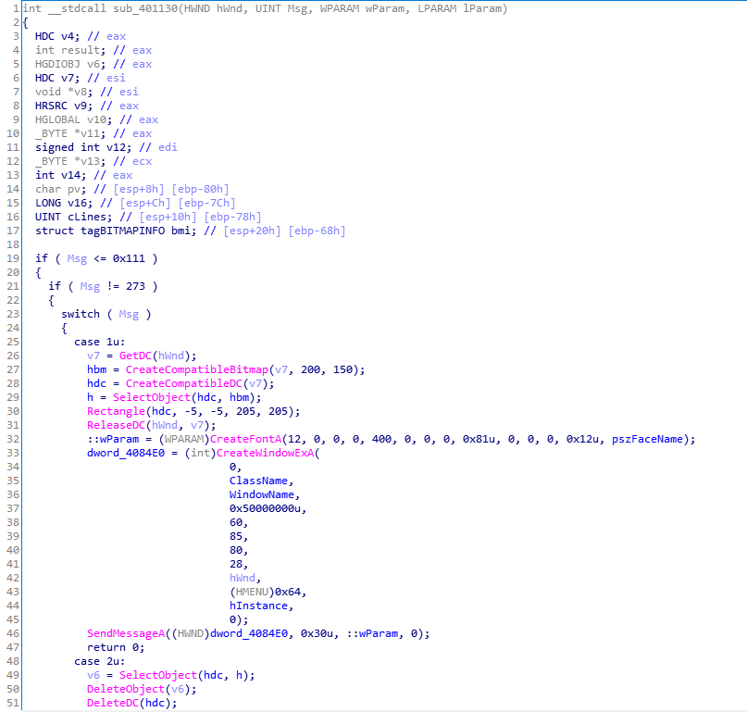Click the SendMessageA function call
This screenshot has width=747, height=712.
(x=126, y=633)
